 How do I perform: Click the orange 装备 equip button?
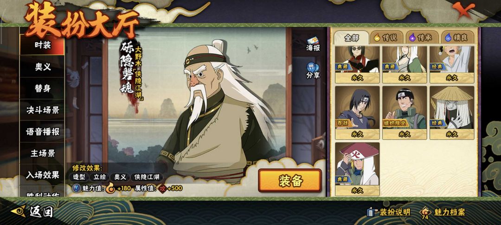pos(290,181)
